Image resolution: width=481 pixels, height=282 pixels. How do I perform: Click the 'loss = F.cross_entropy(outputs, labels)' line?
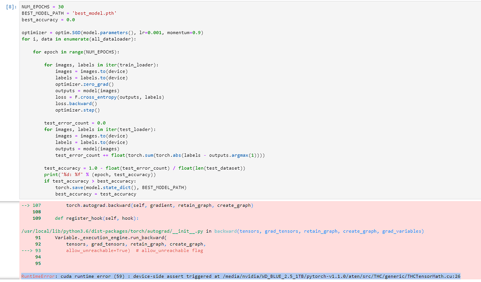(x=110, y=97)
